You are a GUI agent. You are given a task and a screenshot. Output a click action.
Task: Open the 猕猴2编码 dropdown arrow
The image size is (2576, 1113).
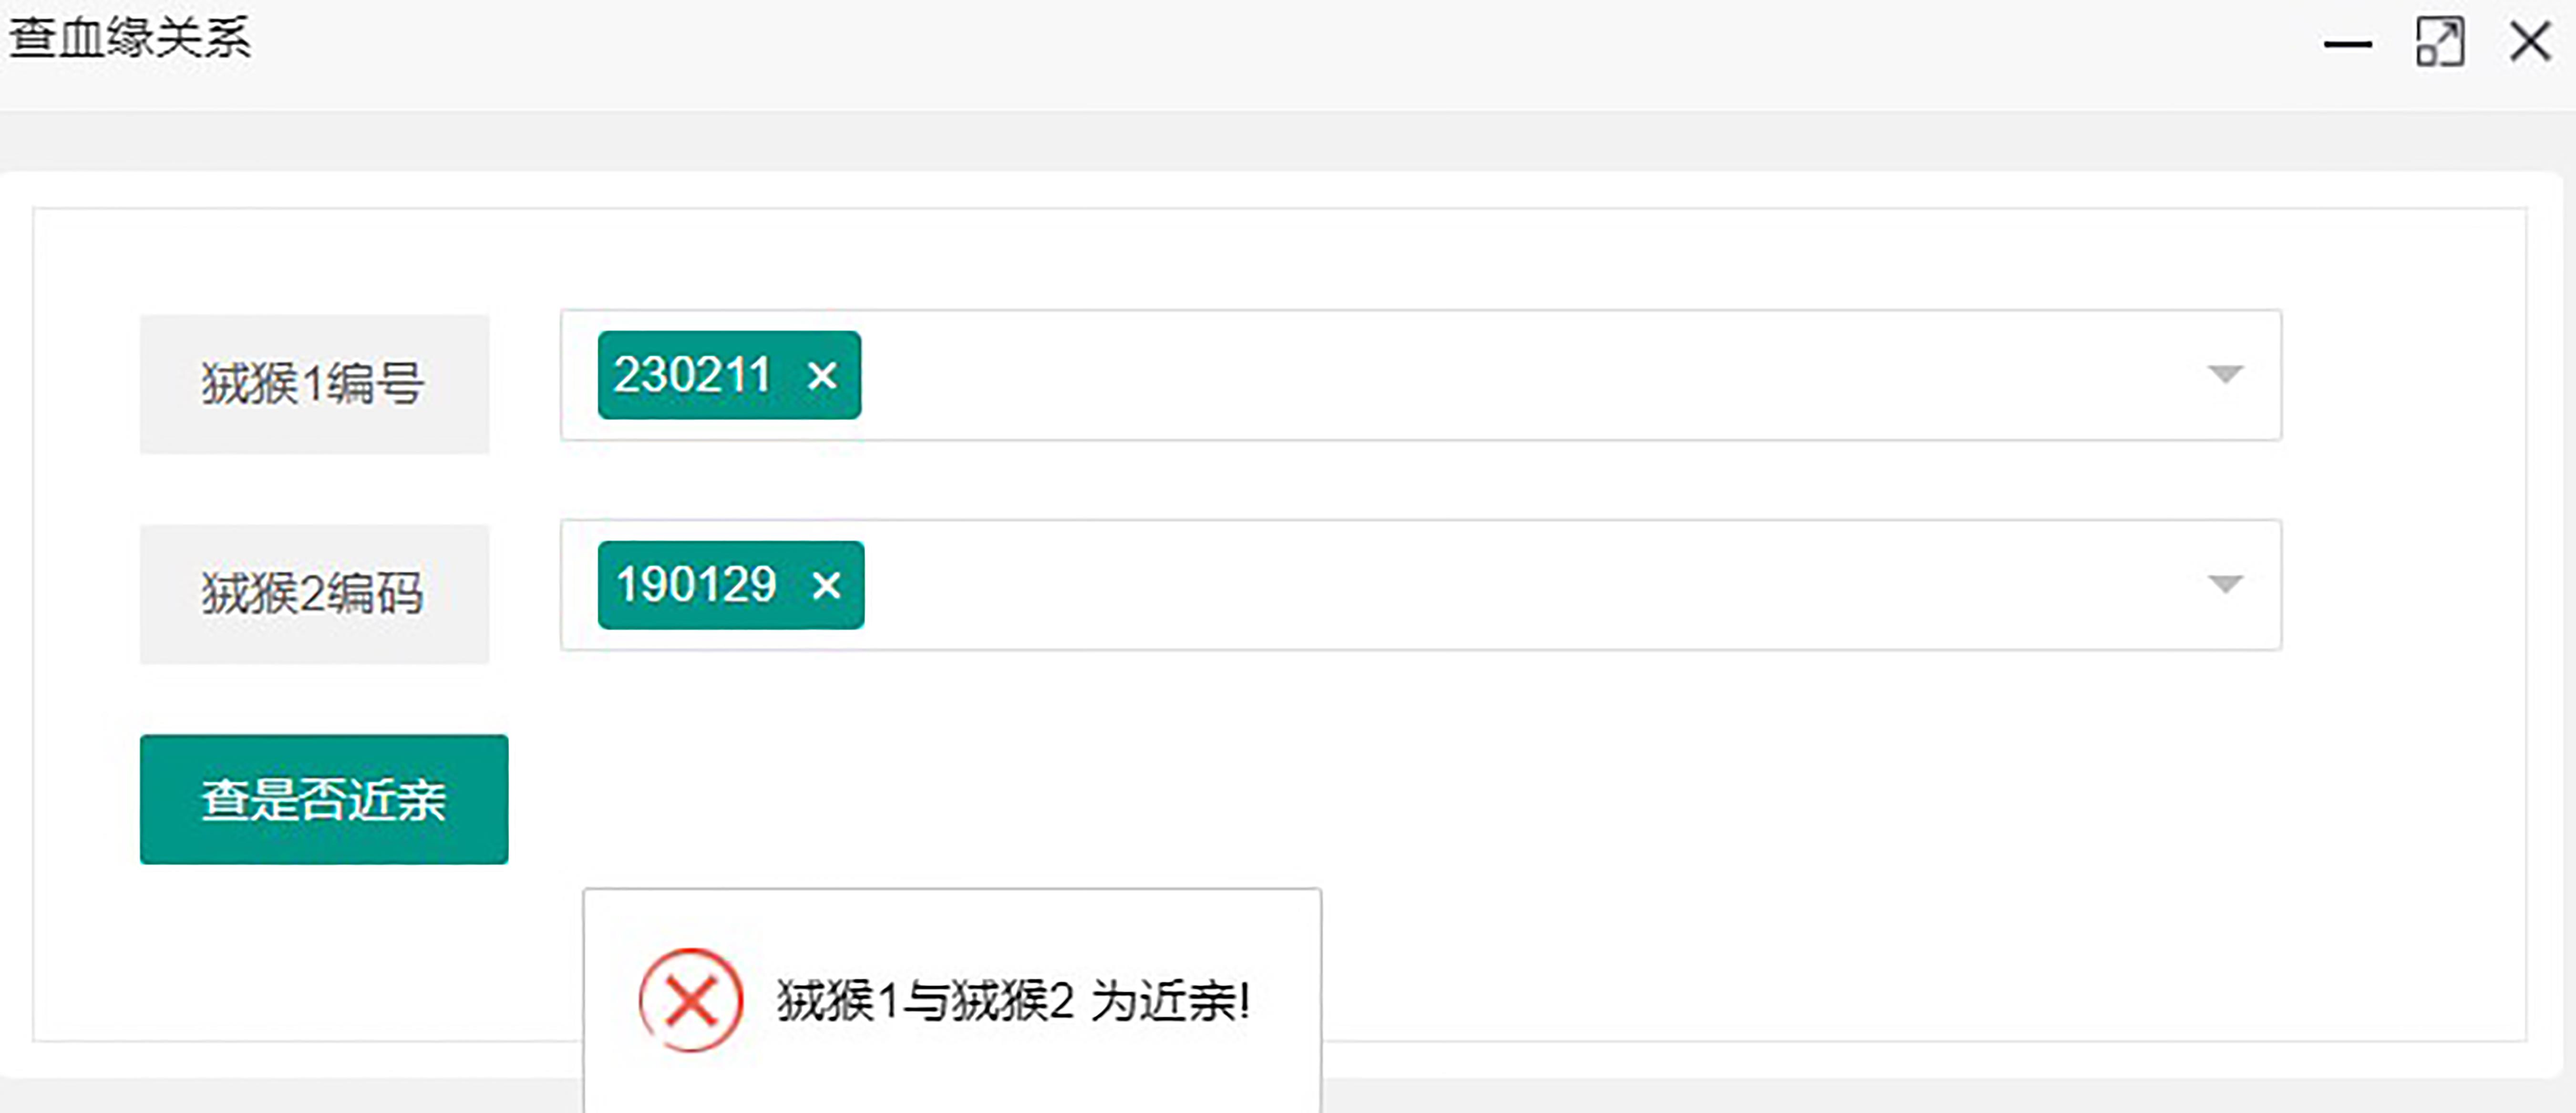2225,584
